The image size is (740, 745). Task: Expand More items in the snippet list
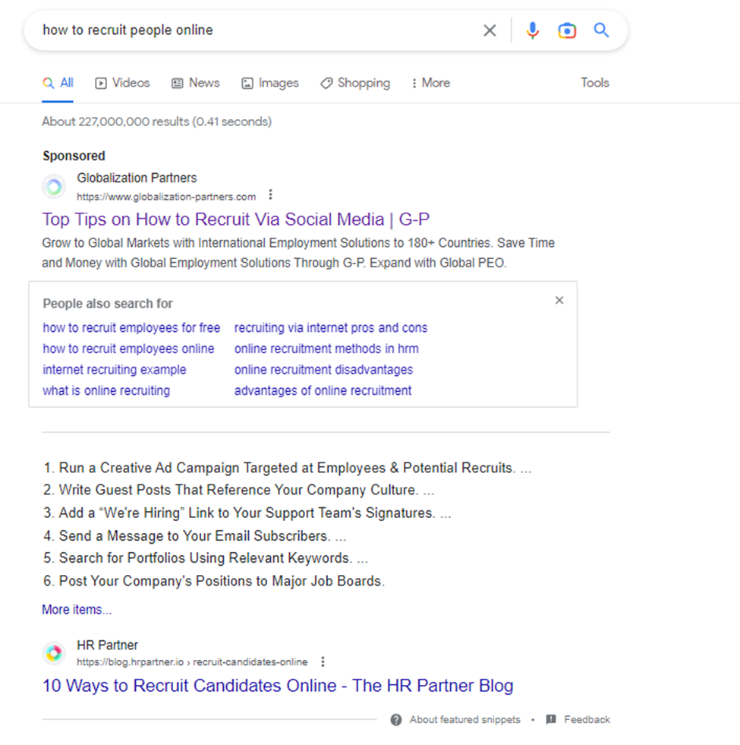pos(77,609)
